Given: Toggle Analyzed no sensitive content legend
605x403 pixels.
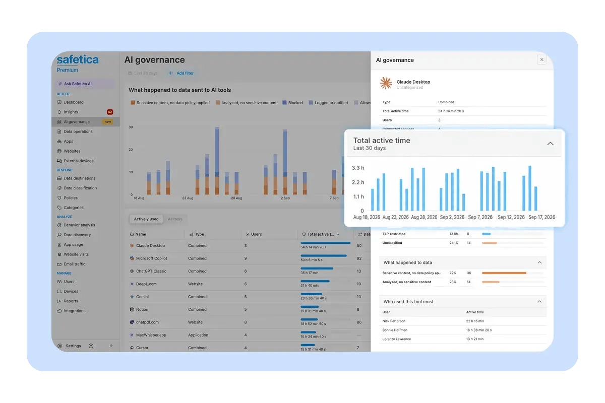Looking at the screenshot, I should pyautogui.click(x=246, y=103).
